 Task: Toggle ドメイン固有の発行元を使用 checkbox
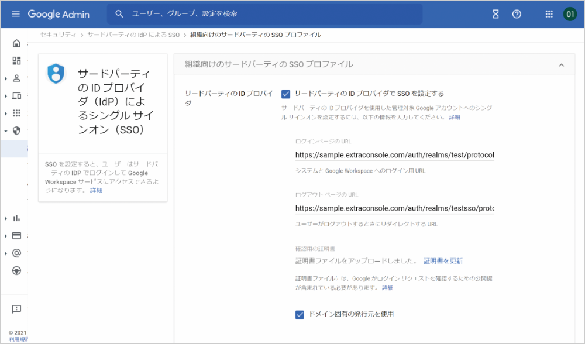point(300,315)
